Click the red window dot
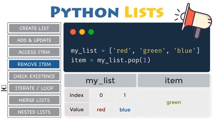The image size is (213, 120). click(x=73, y=32)
